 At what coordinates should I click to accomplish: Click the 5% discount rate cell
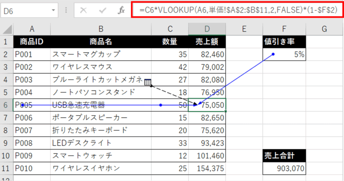point(284,55)
